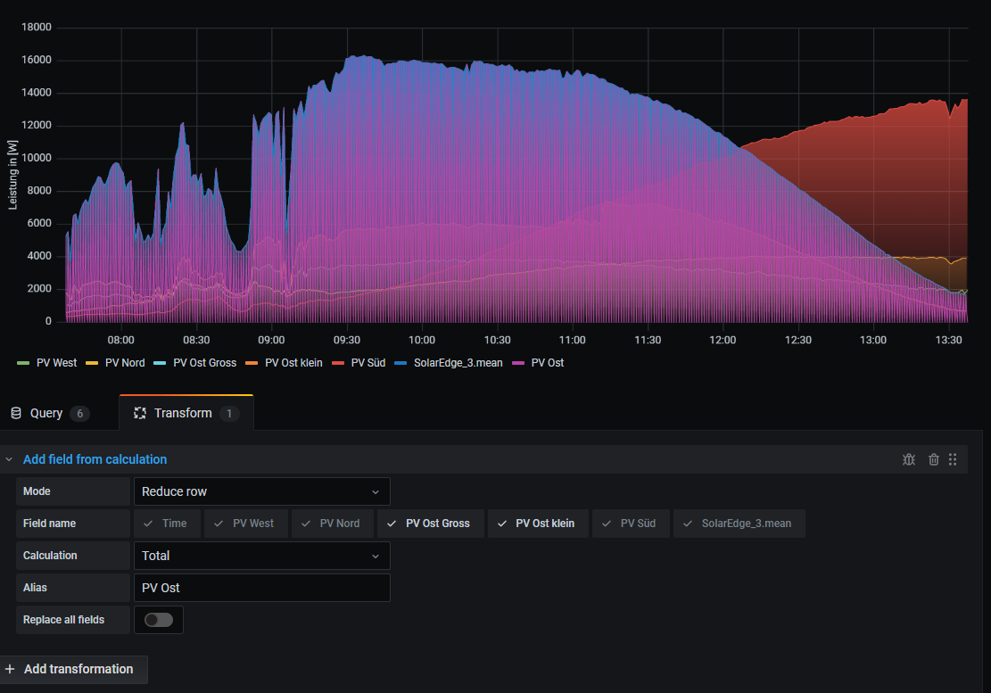This screenshot has height=693, width=991.
Task: Click the drag handle icon for transformation
Action: pos(953,459)
